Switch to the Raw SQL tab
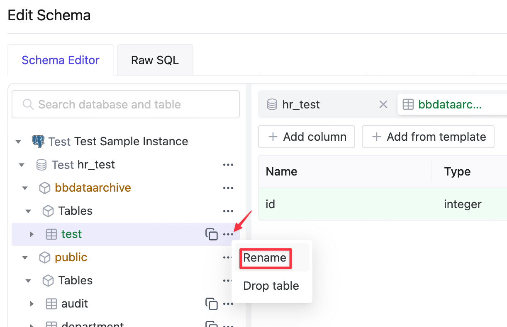 [155, 60]
